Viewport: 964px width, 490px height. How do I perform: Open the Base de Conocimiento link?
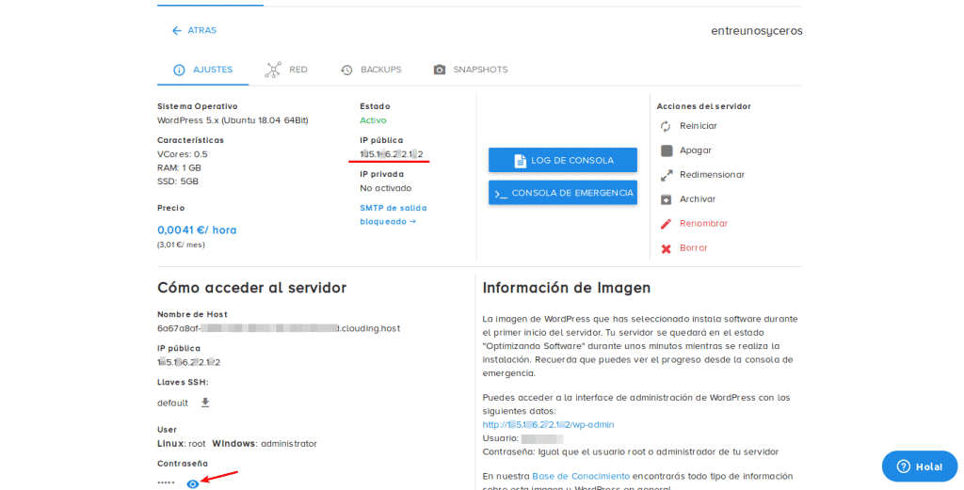click(581, 477)
